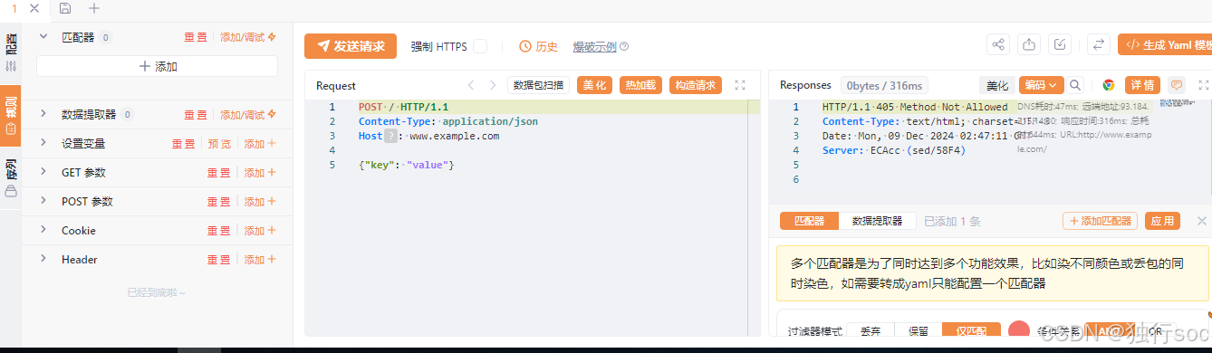Expand the Request panel to fullscreen

[x=740, y=85]
